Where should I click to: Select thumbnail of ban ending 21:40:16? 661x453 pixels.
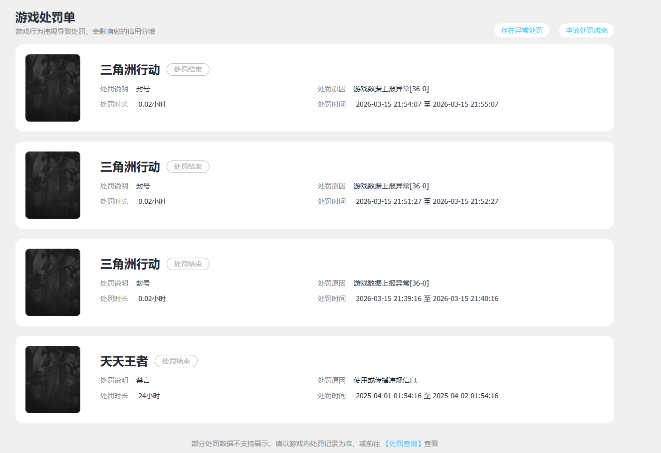[53, 282]
